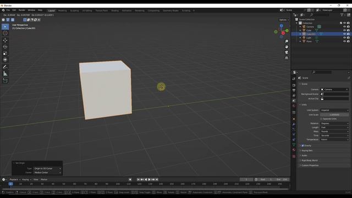Play the animation forward
352x198 pixels.
coord(150,180)
